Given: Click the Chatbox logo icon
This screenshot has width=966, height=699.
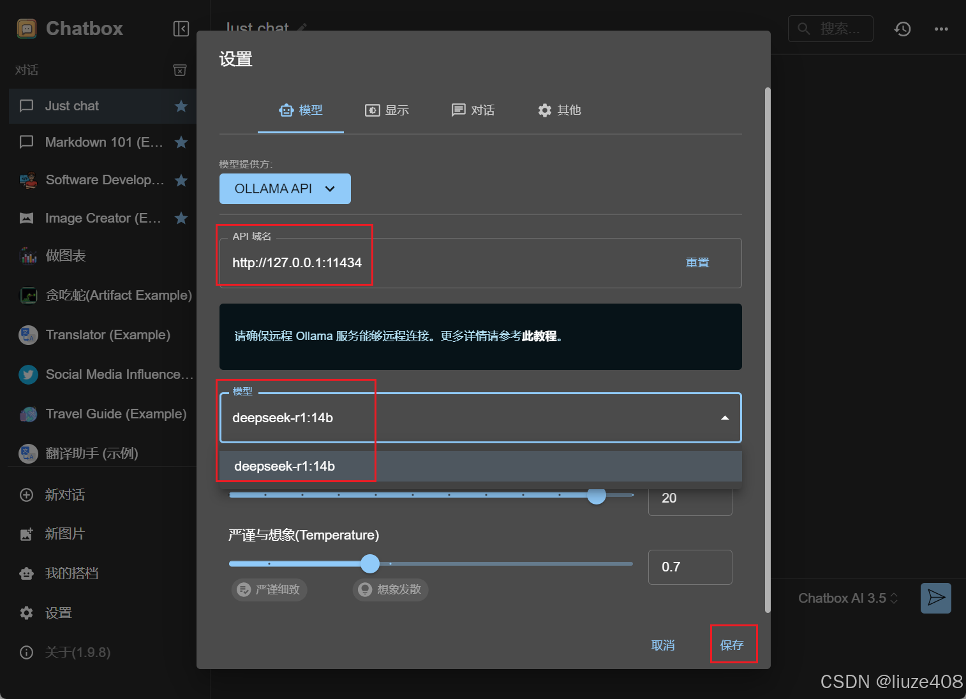Looking at the screenshot, I should 27,29.
